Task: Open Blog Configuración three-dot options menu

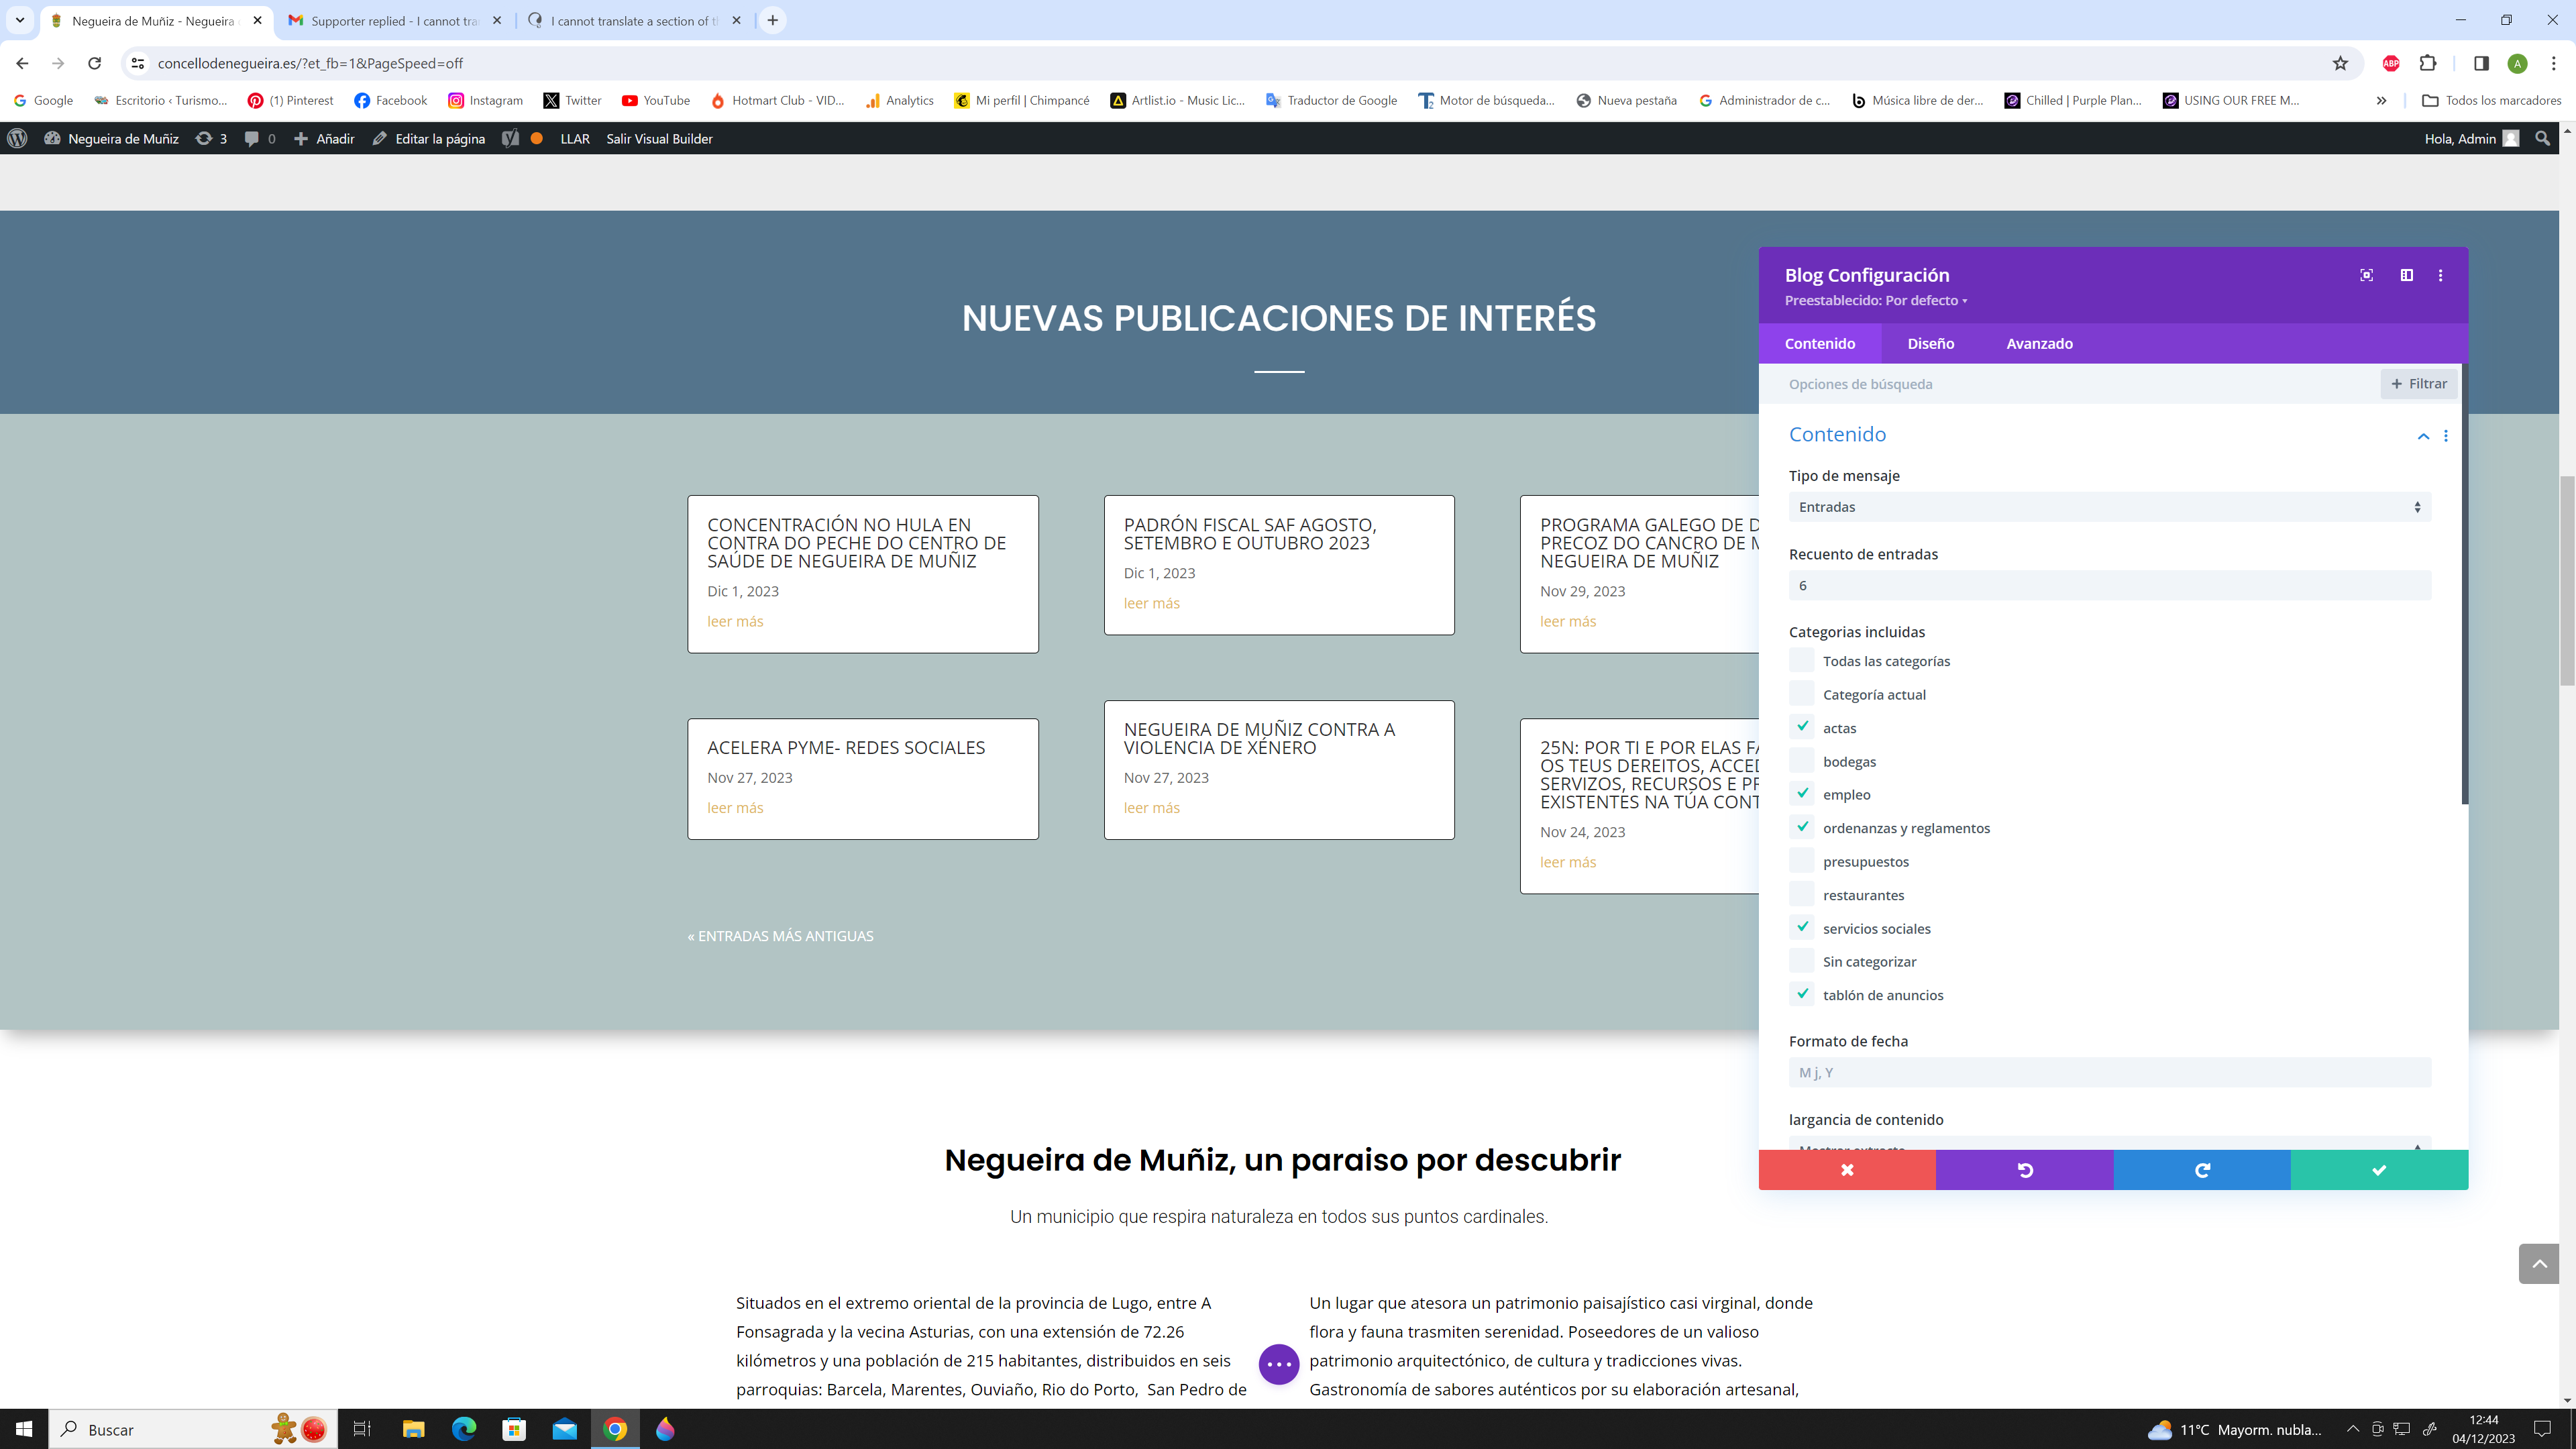Action: 2440,275
